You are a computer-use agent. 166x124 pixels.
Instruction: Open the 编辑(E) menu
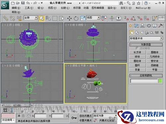16,8
